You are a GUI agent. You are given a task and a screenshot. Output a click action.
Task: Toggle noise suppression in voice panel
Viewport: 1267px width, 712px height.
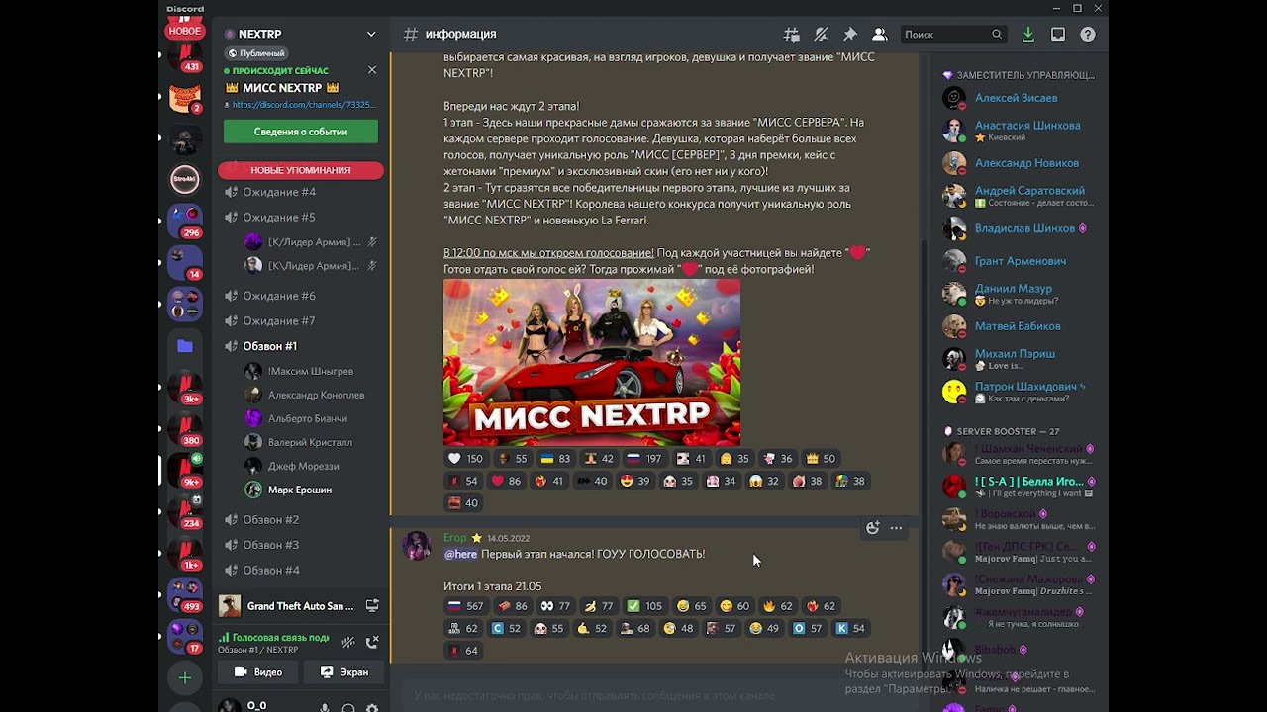(x=348, y=642)
